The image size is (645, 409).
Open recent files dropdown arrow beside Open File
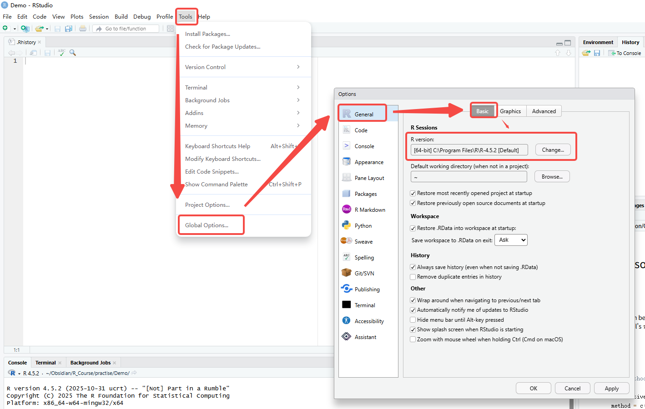[47, 29]
